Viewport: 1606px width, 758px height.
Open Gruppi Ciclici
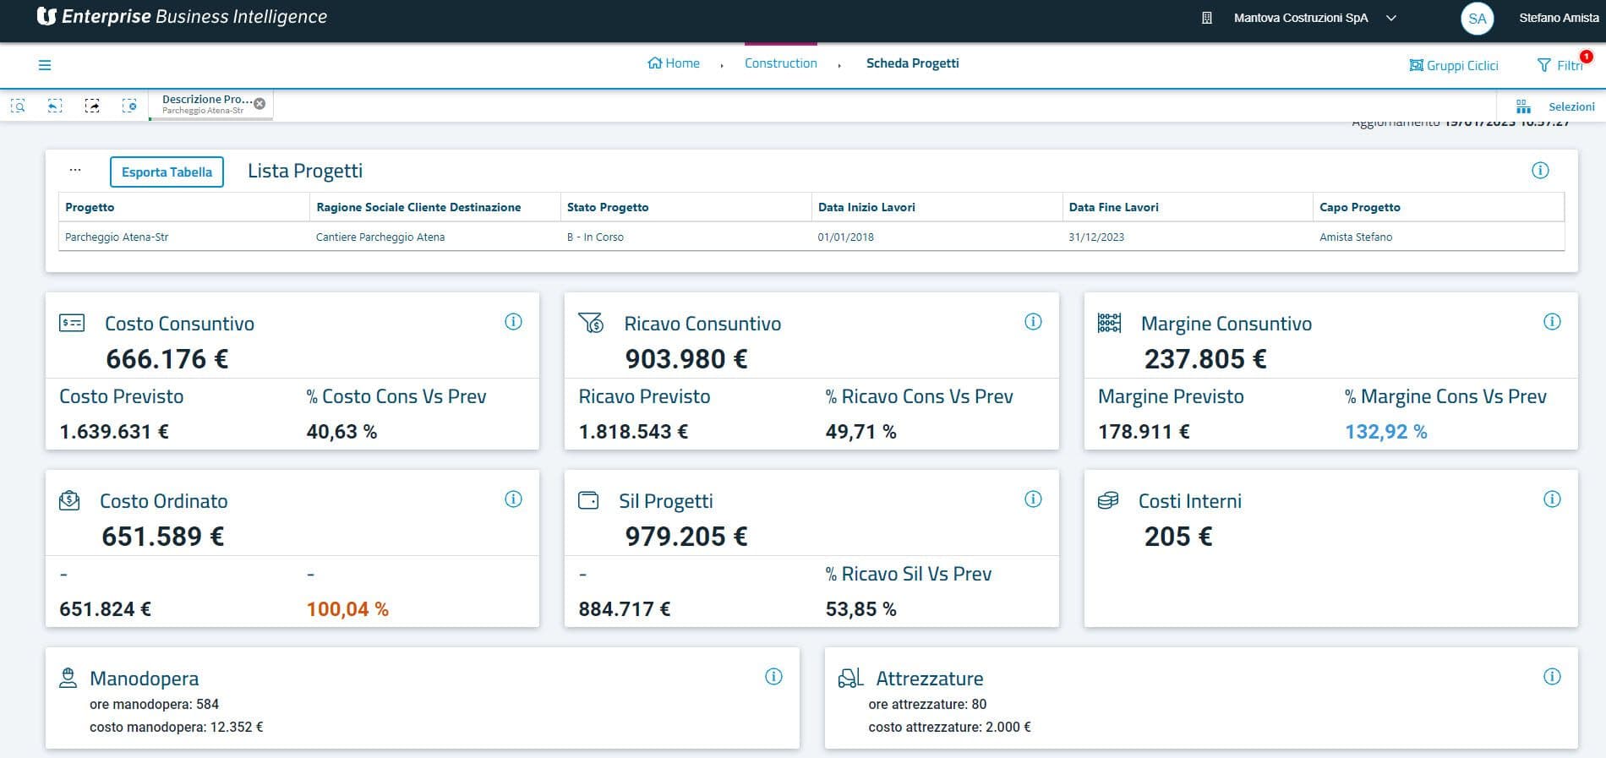pos(1454,65)
